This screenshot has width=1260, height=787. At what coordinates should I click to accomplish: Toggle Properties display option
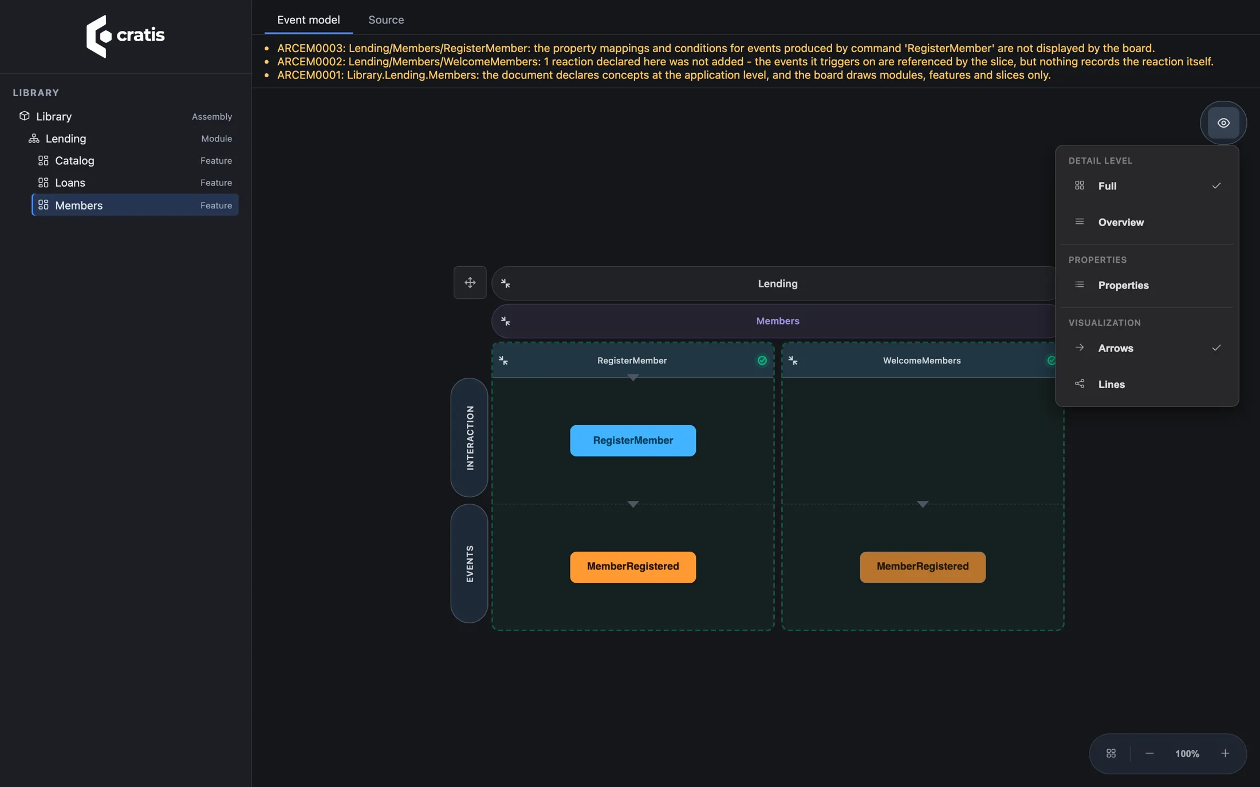point(1147,285)
